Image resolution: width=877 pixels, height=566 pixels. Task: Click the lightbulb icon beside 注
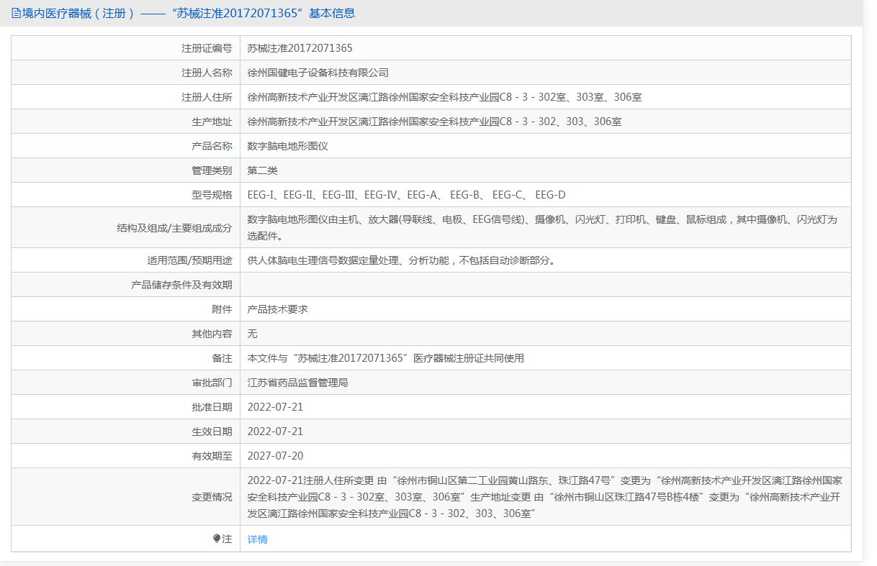[217, 539]
